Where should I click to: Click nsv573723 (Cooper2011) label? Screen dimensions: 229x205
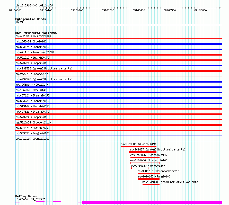coord(32,101)
